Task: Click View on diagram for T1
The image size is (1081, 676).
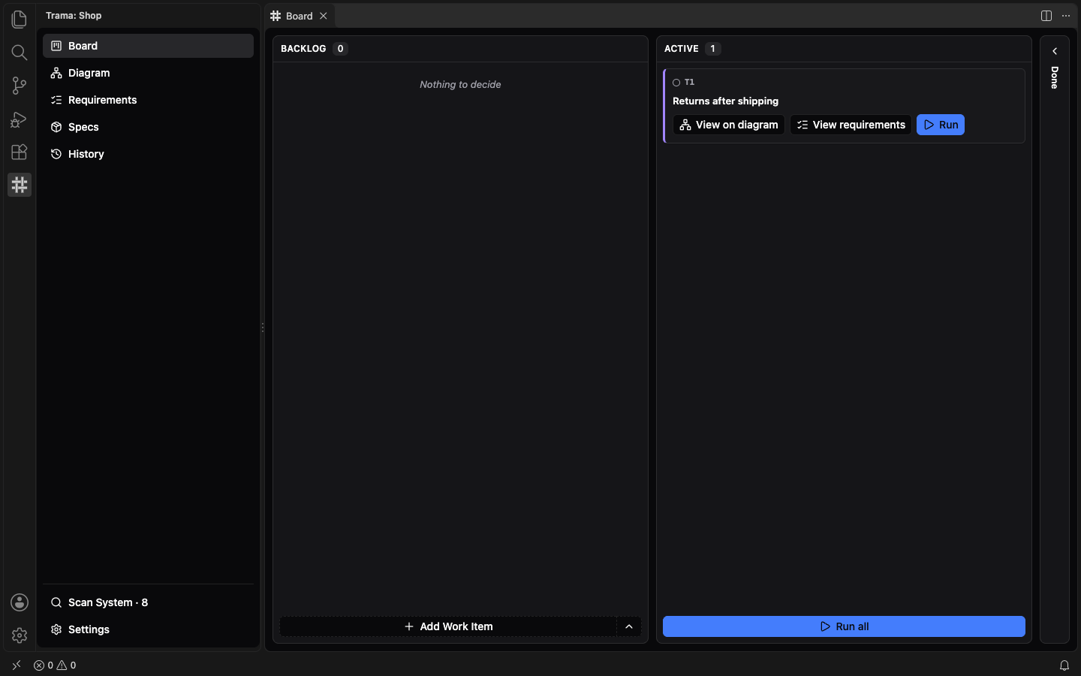Action: [x=729, y=125]
